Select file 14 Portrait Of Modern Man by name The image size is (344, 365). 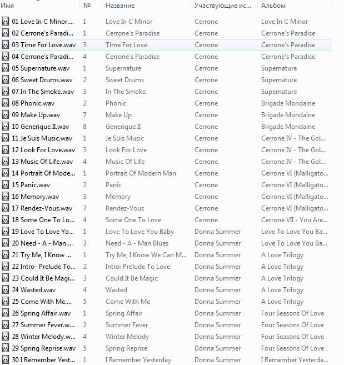tap(43, 173)
